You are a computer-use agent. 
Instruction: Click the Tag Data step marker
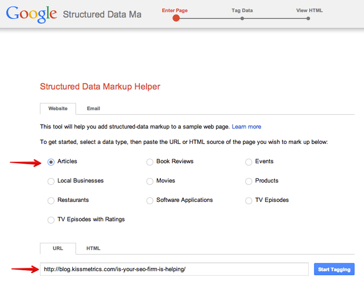[x=242, y=18]
